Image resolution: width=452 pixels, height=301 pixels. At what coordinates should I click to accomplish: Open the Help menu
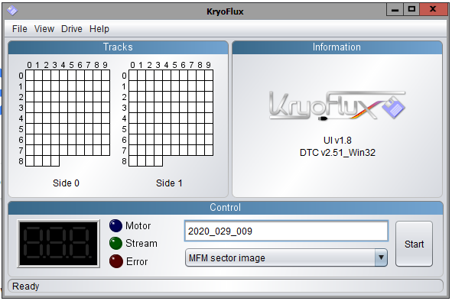(99, 29)
